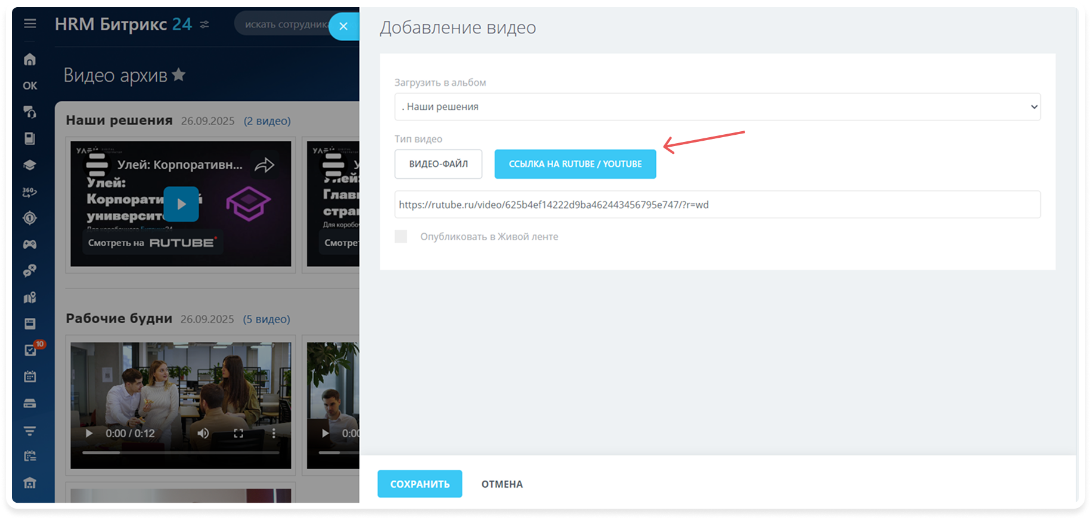Open the 360 assessment sidebar icon
Viewport: 1091px width, 520px height.
[30, 192]
